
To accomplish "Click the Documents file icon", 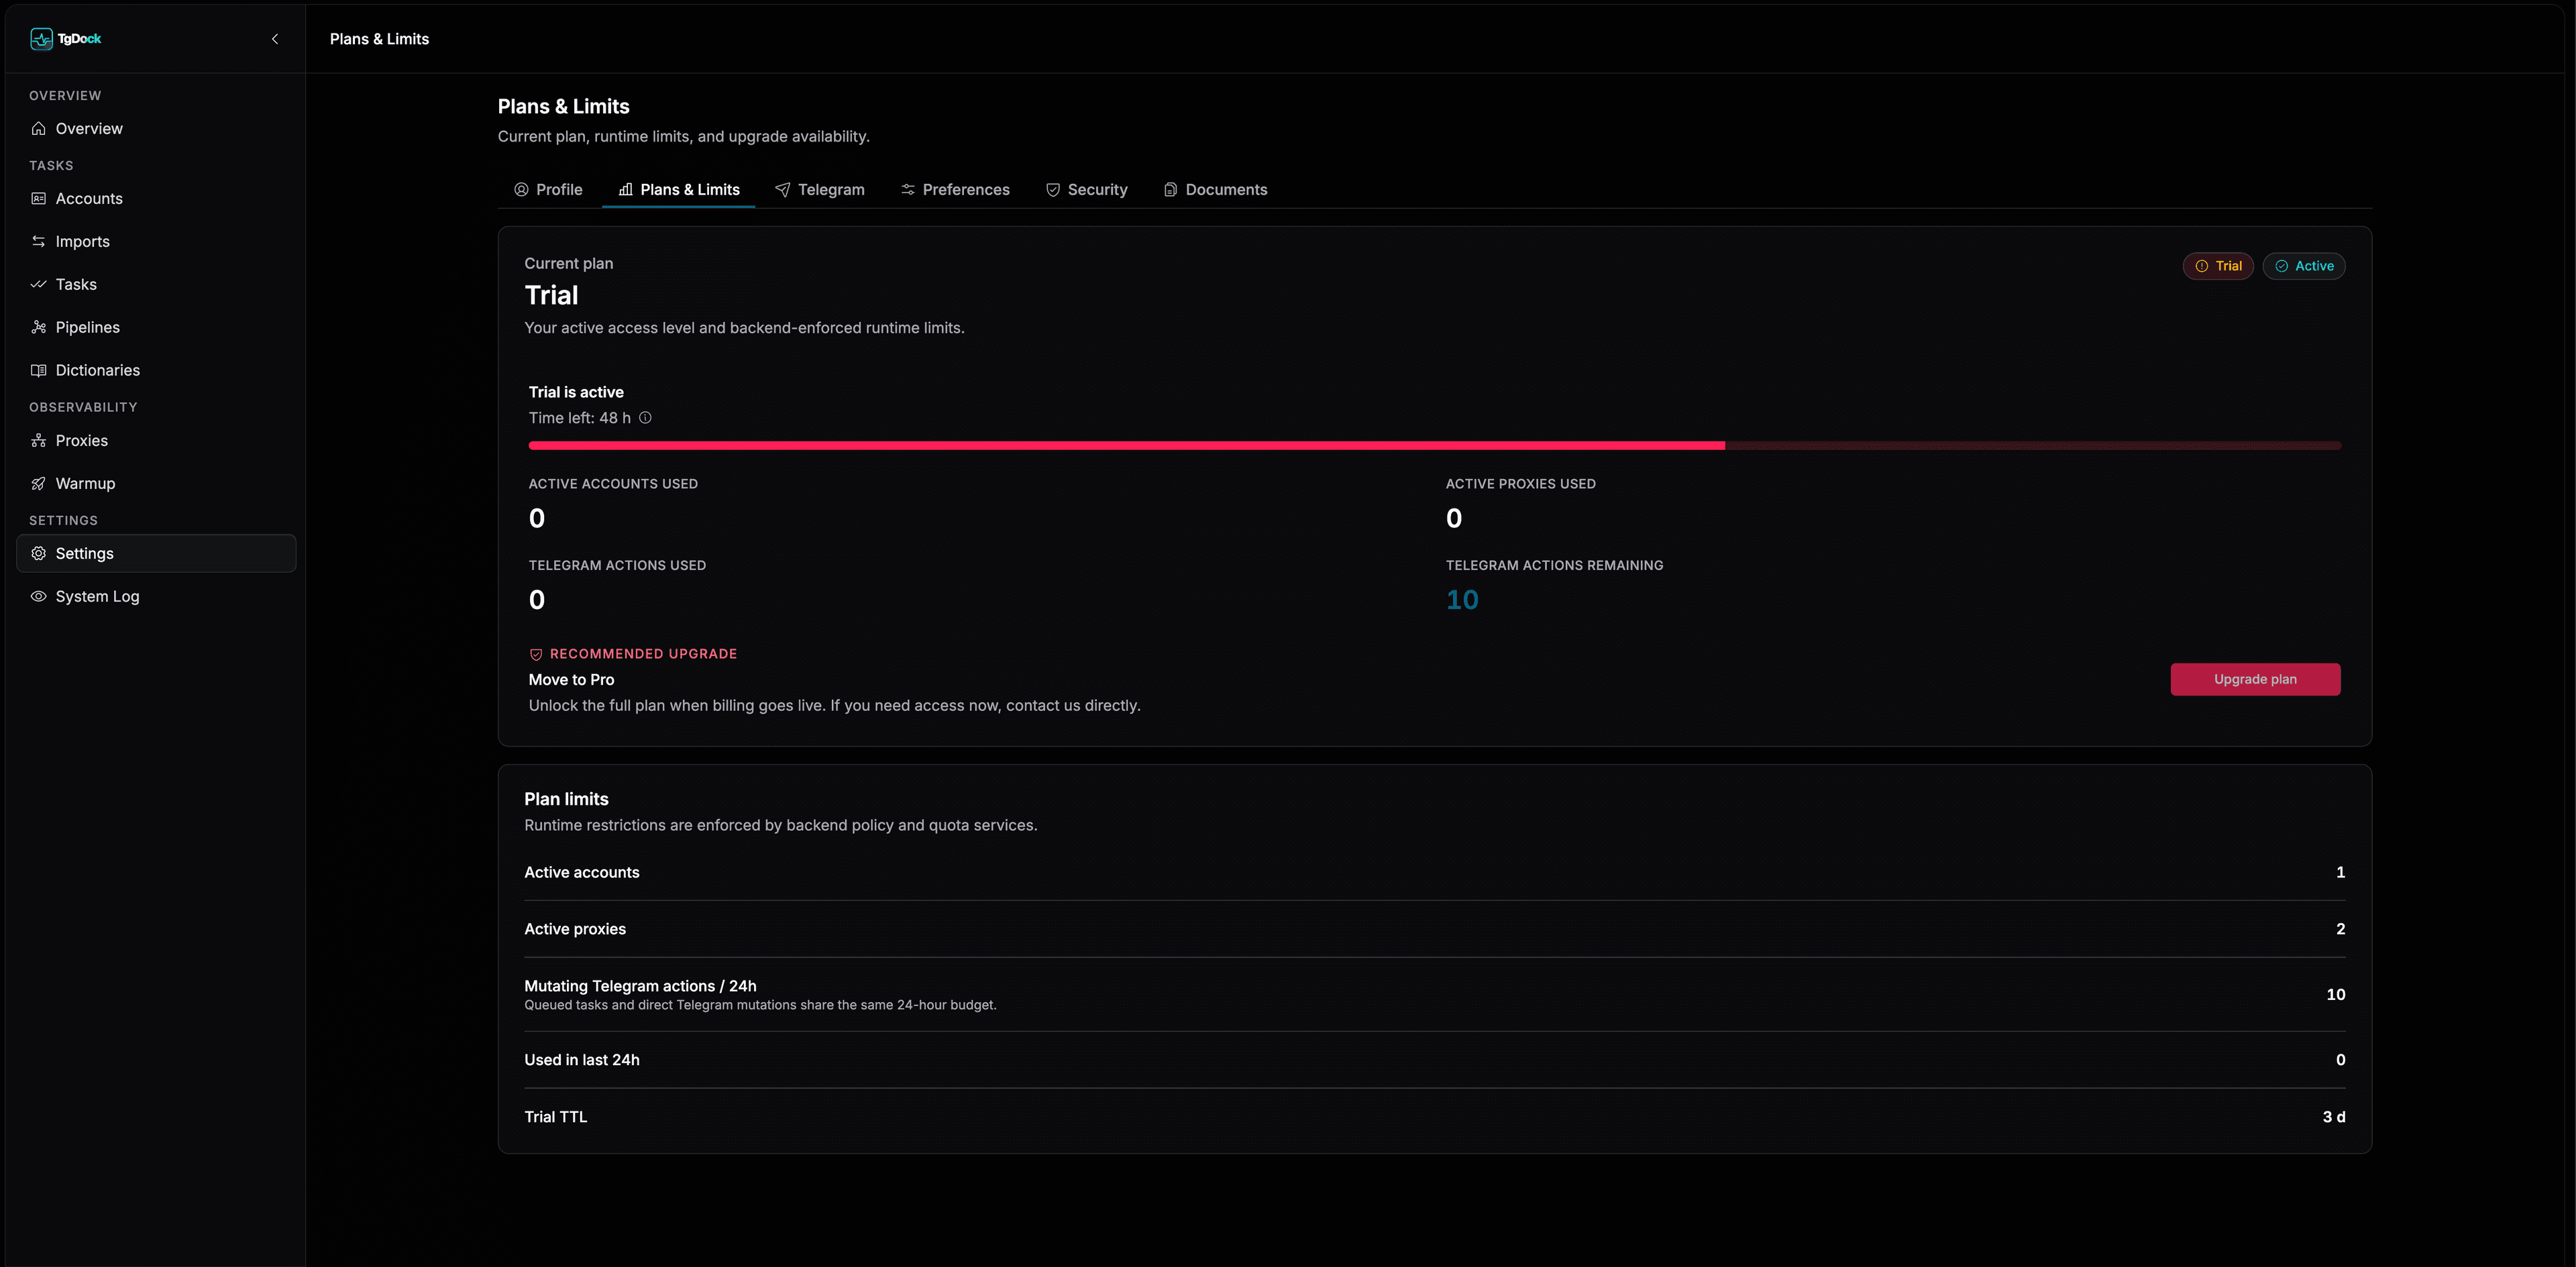I will tap(1170, 189).
